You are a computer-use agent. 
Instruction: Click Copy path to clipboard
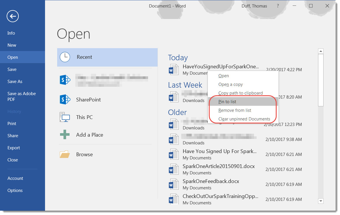point(241,93)
